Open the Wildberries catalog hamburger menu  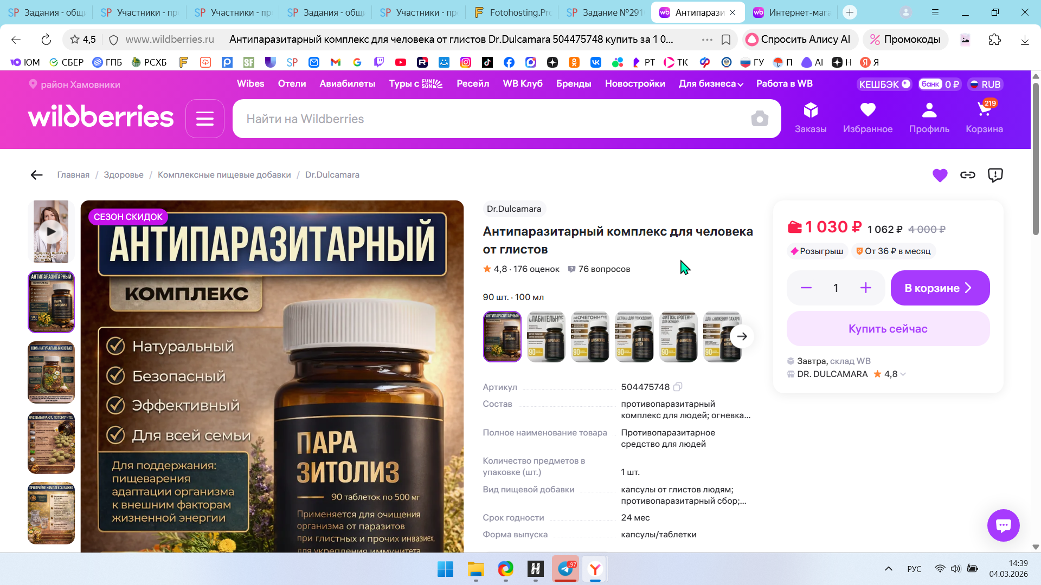tap(204, 119)
